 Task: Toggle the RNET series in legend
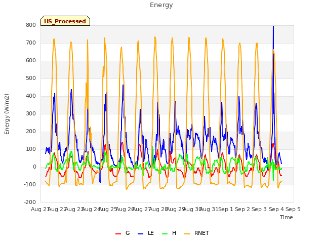[x=196, y=233]
